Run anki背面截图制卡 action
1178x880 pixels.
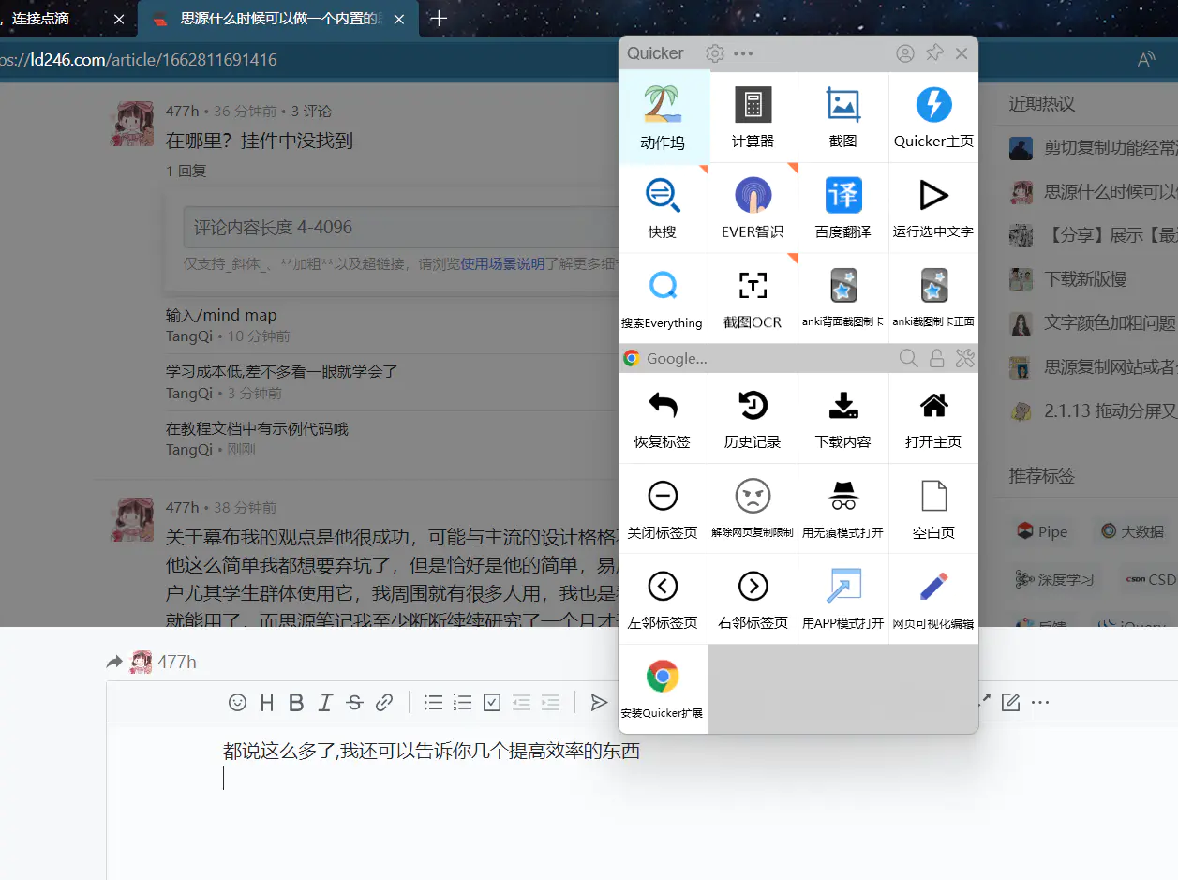(x=843, y=298)
